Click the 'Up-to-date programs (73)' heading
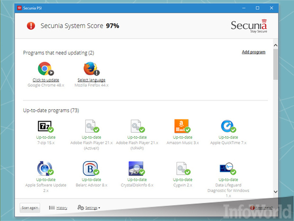This screenshot has height=221, width=294. click(x=51, y=110)
